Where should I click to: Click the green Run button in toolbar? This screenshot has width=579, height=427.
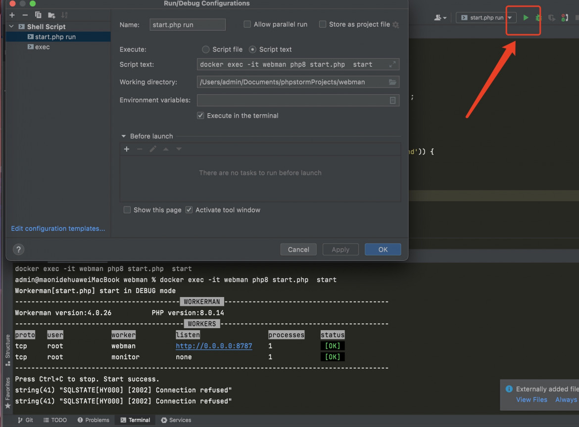(x=526, y=18)
